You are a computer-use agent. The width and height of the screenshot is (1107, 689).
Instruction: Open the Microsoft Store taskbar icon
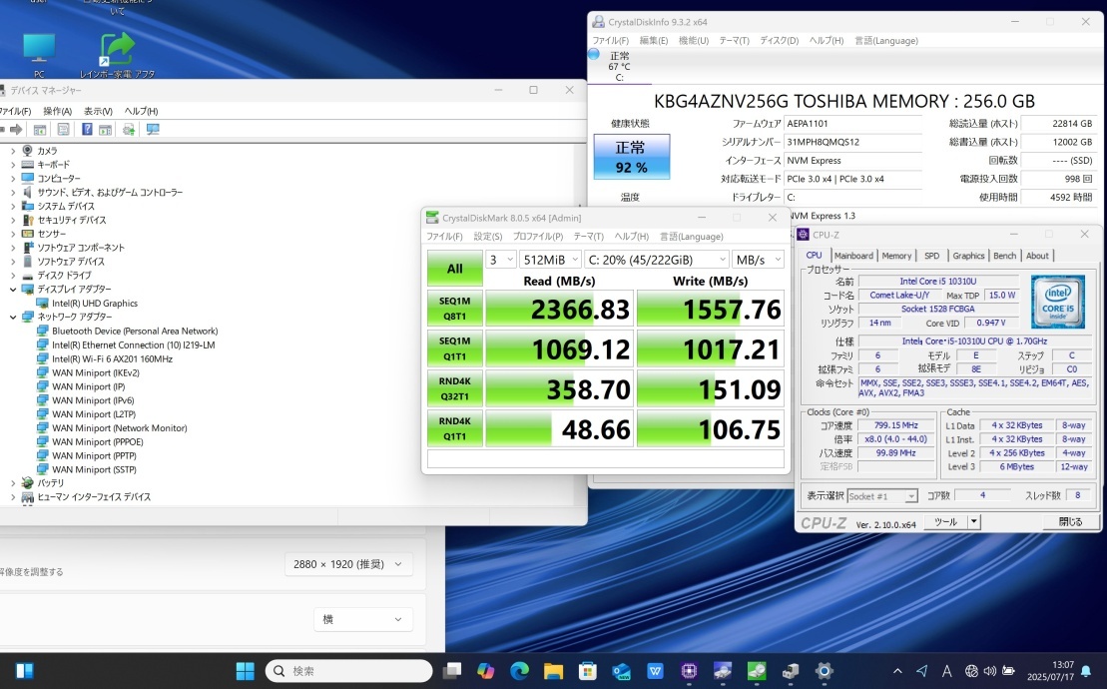coord(588,671)
